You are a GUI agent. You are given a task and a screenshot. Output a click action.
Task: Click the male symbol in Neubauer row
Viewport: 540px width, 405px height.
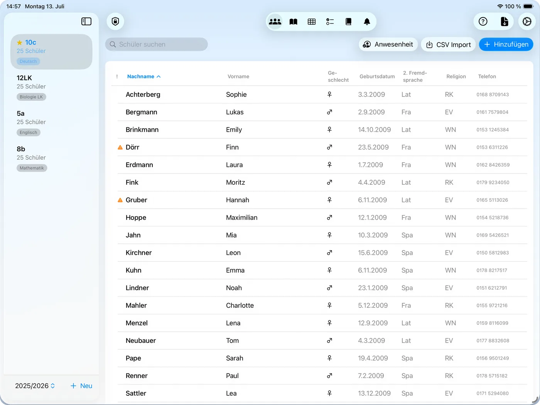click(329, 341)
